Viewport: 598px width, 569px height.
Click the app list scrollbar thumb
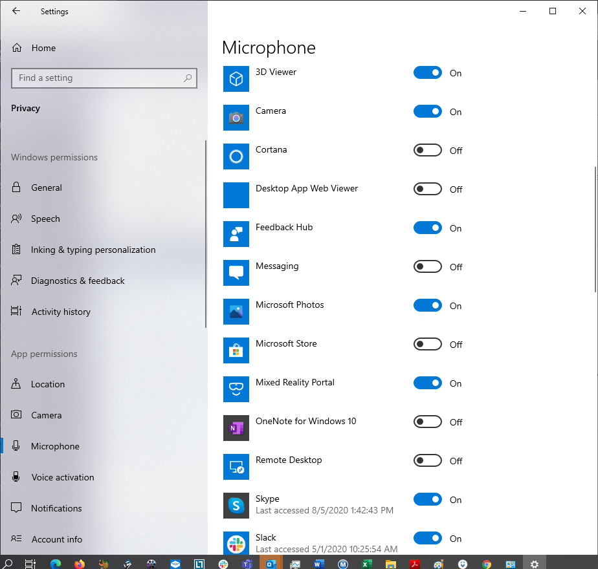pyautogui.click(x=595, y=230)
